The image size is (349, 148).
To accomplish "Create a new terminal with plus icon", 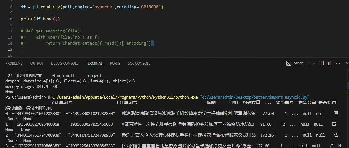I will (x=309, y=63).
